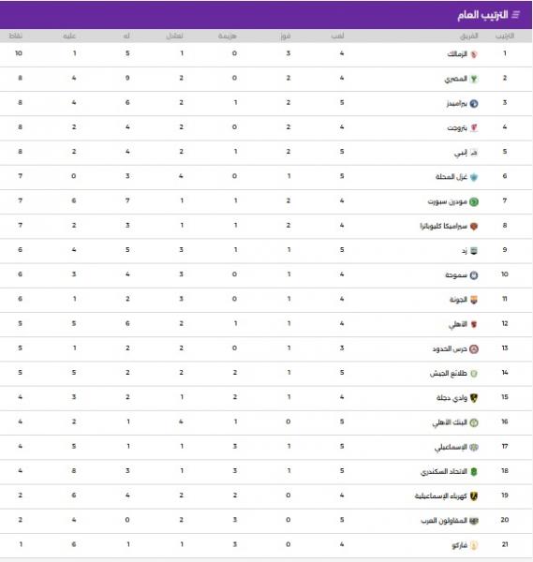Click the عليه (goals against) column header
The image size is (533, 562).
[69, 36]
